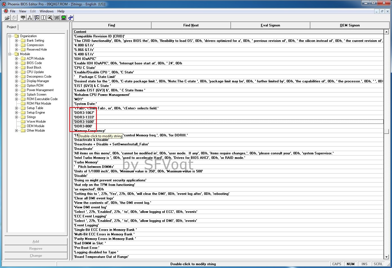
Task: Collapse the Organization tree node
Action: (10, 36)
